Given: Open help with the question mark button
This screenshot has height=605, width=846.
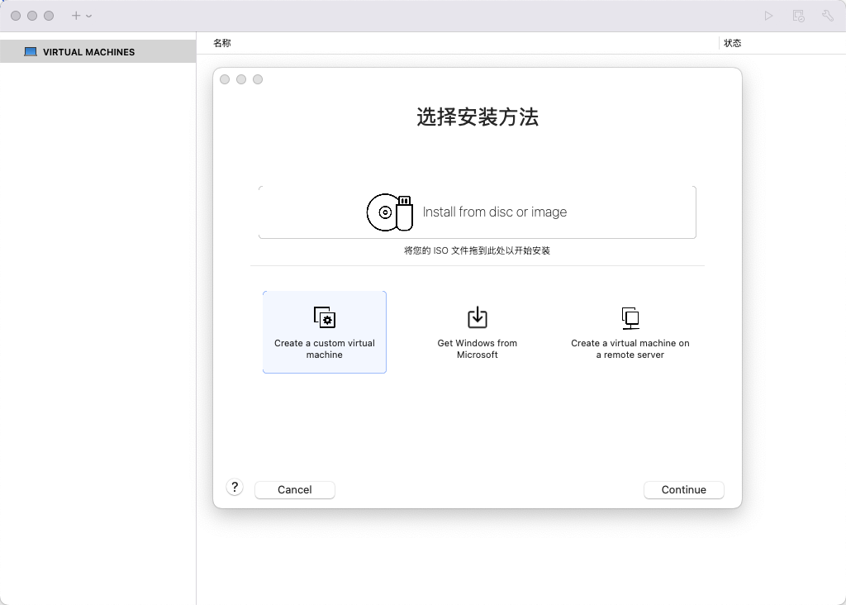Looking at the screenshot, I should 235,488.
